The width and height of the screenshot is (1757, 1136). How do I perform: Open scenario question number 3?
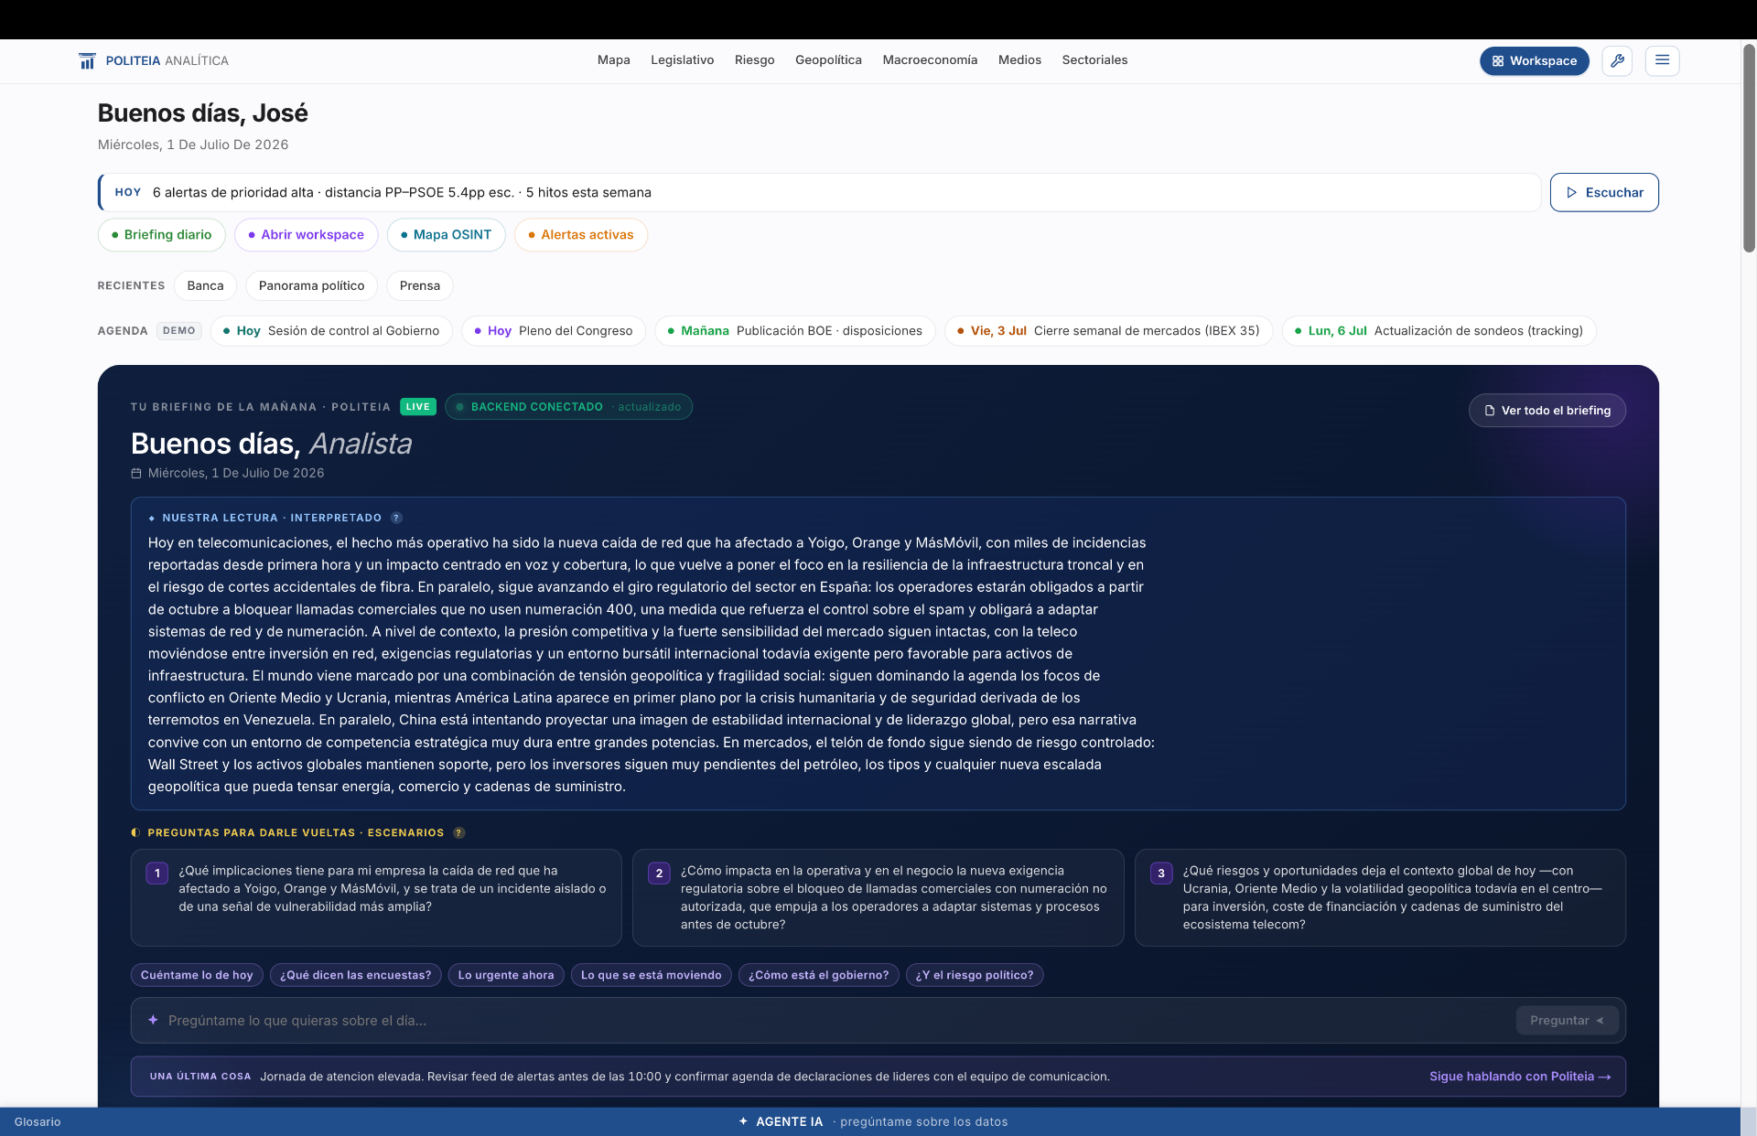tap(1380, 897)
